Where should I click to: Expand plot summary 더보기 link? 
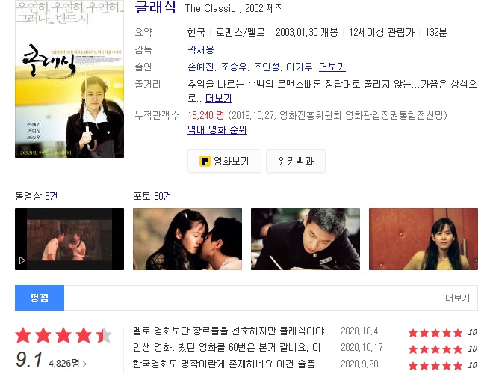[219, 98]
